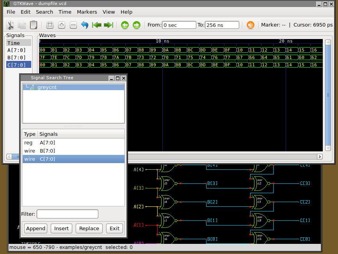
Task: Jump to start with green left arrow
Action: 96,25
